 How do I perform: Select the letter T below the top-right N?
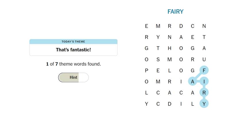tap(204, 37)
